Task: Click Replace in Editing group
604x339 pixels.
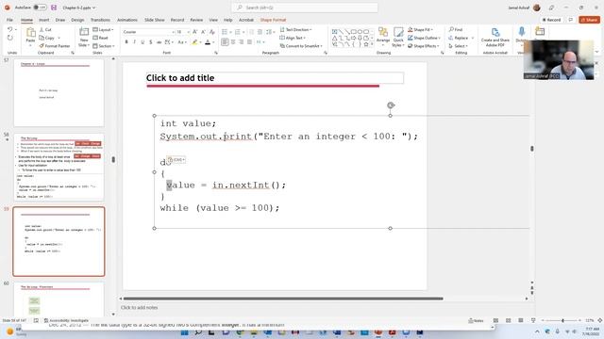Action: click(459, 38)
